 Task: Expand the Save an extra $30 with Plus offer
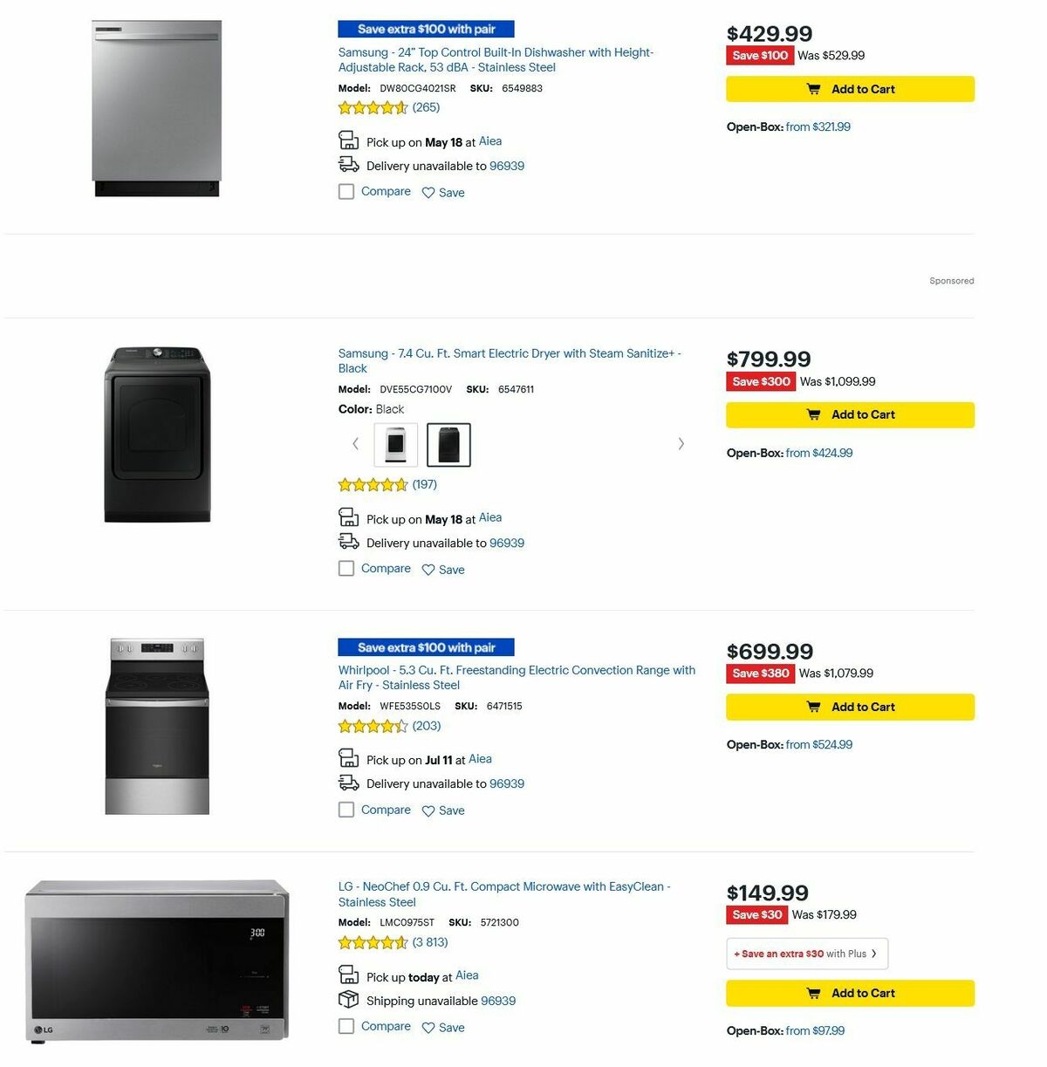[x=805, y=953]
